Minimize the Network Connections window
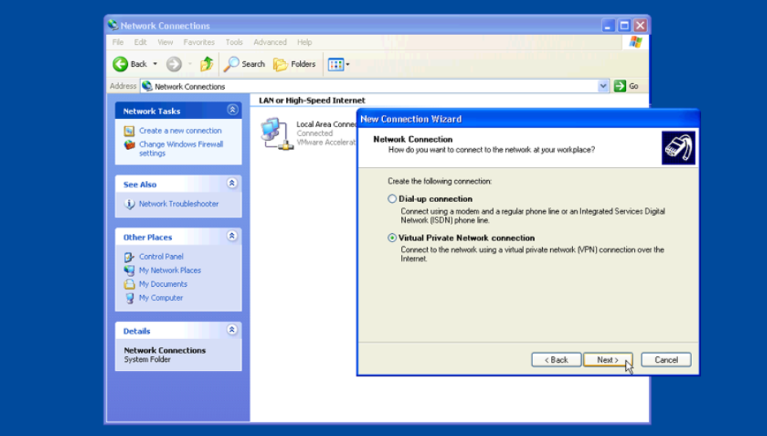The image size is (767, 436). pos(608,25)
